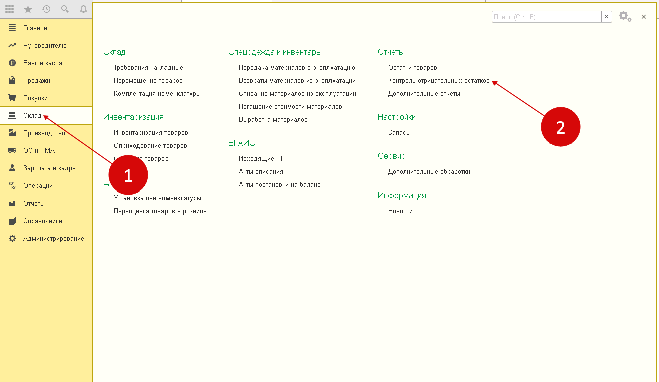The width and height of the screenshot is (659, 382).
Task: Click the magnifier search icon in top bar
Action: pos(65,9)
